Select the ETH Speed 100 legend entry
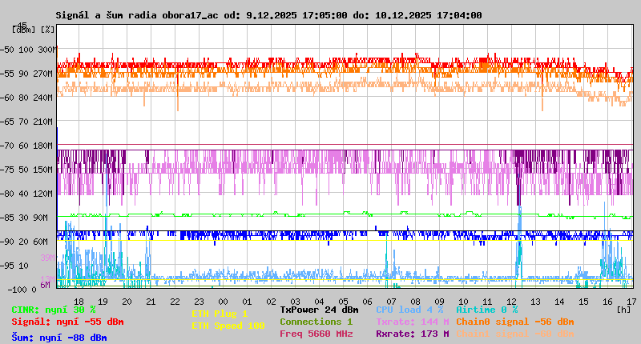641x344 pixels. coord(228,326)
